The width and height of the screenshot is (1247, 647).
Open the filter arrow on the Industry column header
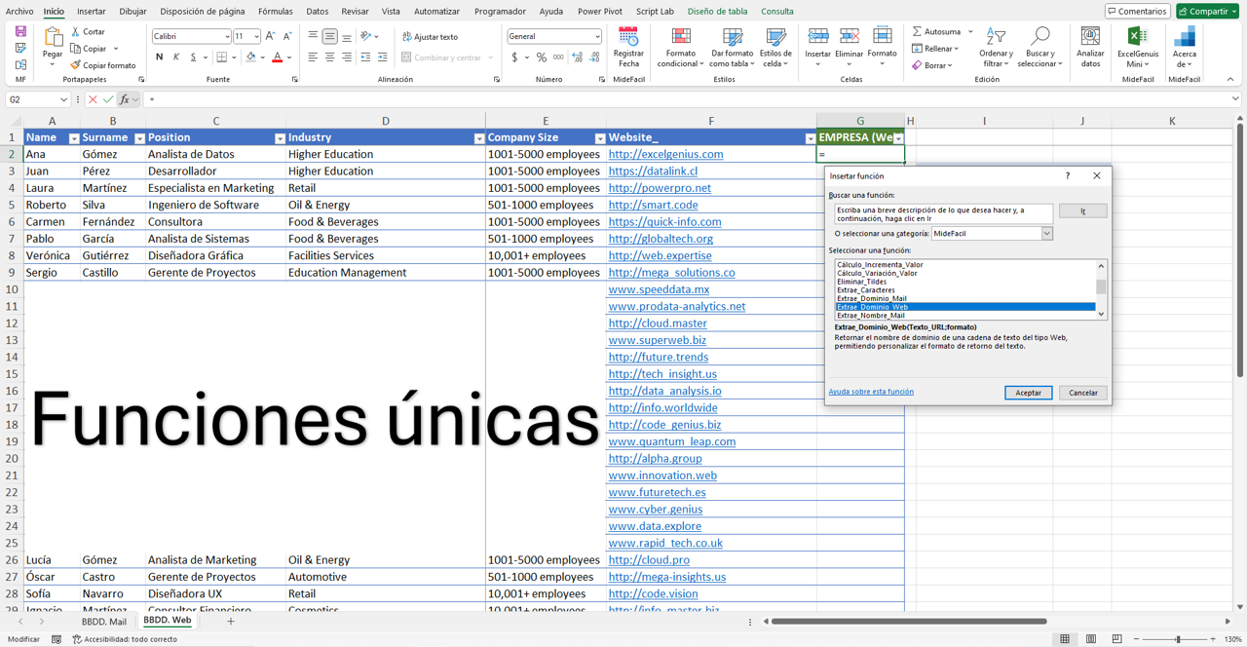coord(478,136)
